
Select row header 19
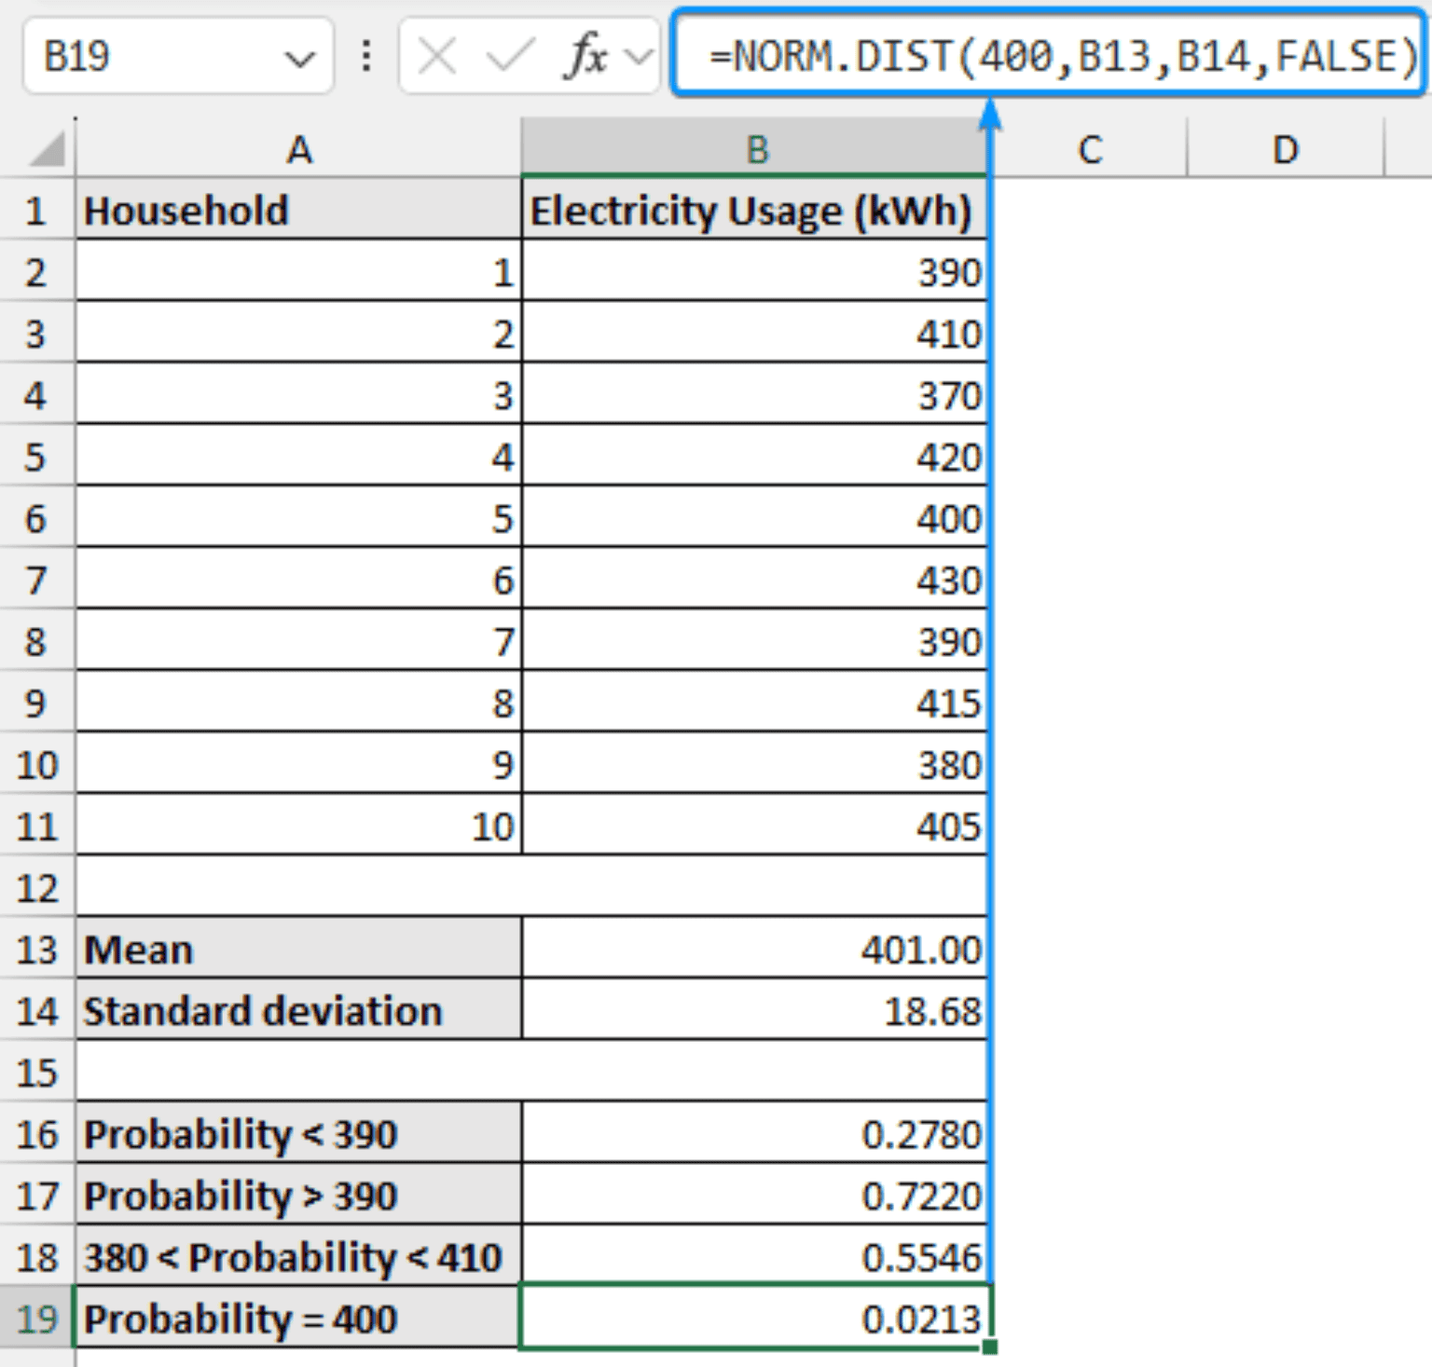pyautogui.click(x=37, y=1318)
